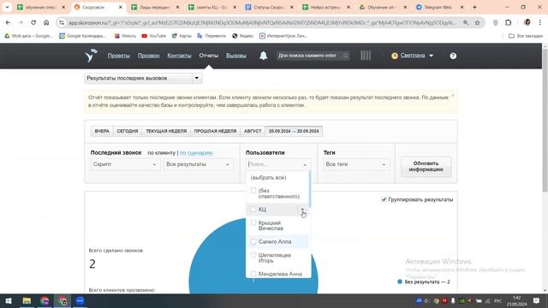Screen dimensions: 548x308
Task: Select ВЧЕРА date range
Action: pyautogui.click(x=102, y=131)
